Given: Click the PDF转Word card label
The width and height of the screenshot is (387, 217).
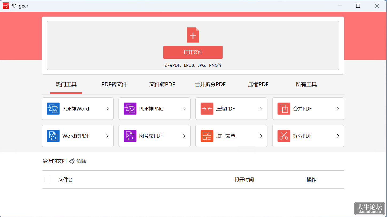Looking at the screenshot, I should [76, 109].
